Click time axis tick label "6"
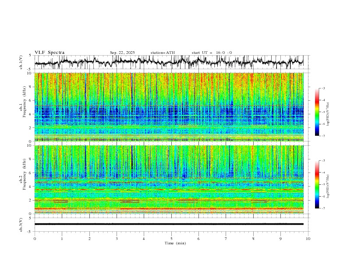 point(198,239)
